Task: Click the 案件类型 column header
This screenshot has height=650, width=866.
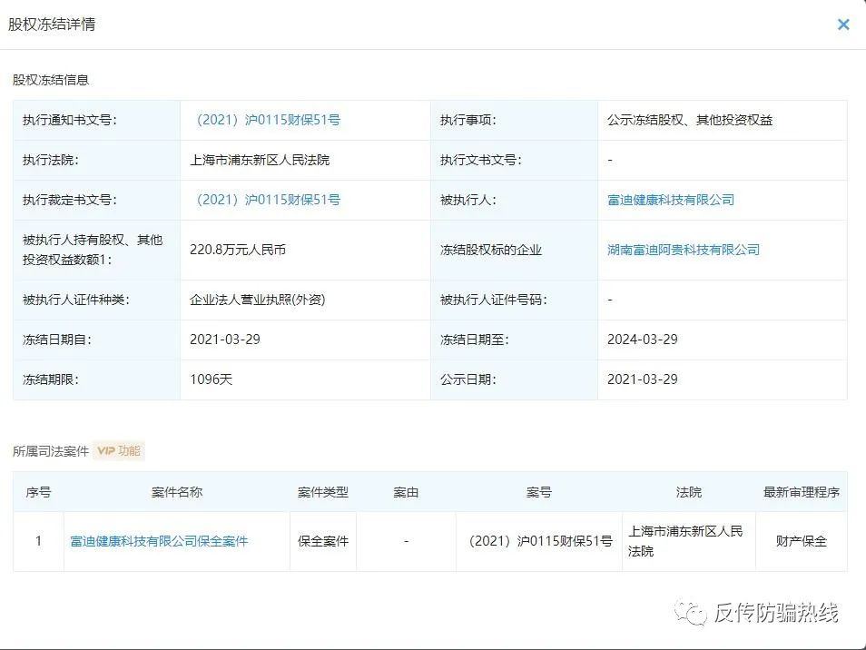Action: click(x=322, y=492)
